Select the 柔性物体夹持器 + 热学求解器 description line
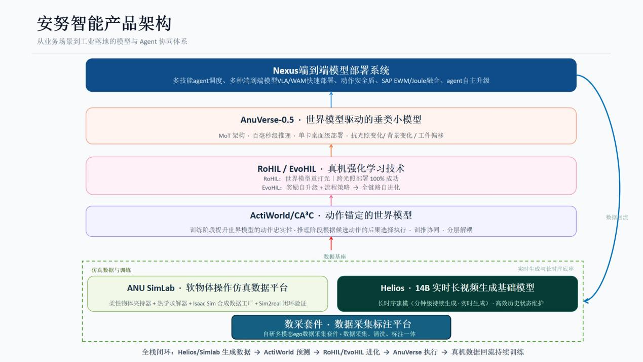This screenshot has height=362, width=643. (208, 303)
